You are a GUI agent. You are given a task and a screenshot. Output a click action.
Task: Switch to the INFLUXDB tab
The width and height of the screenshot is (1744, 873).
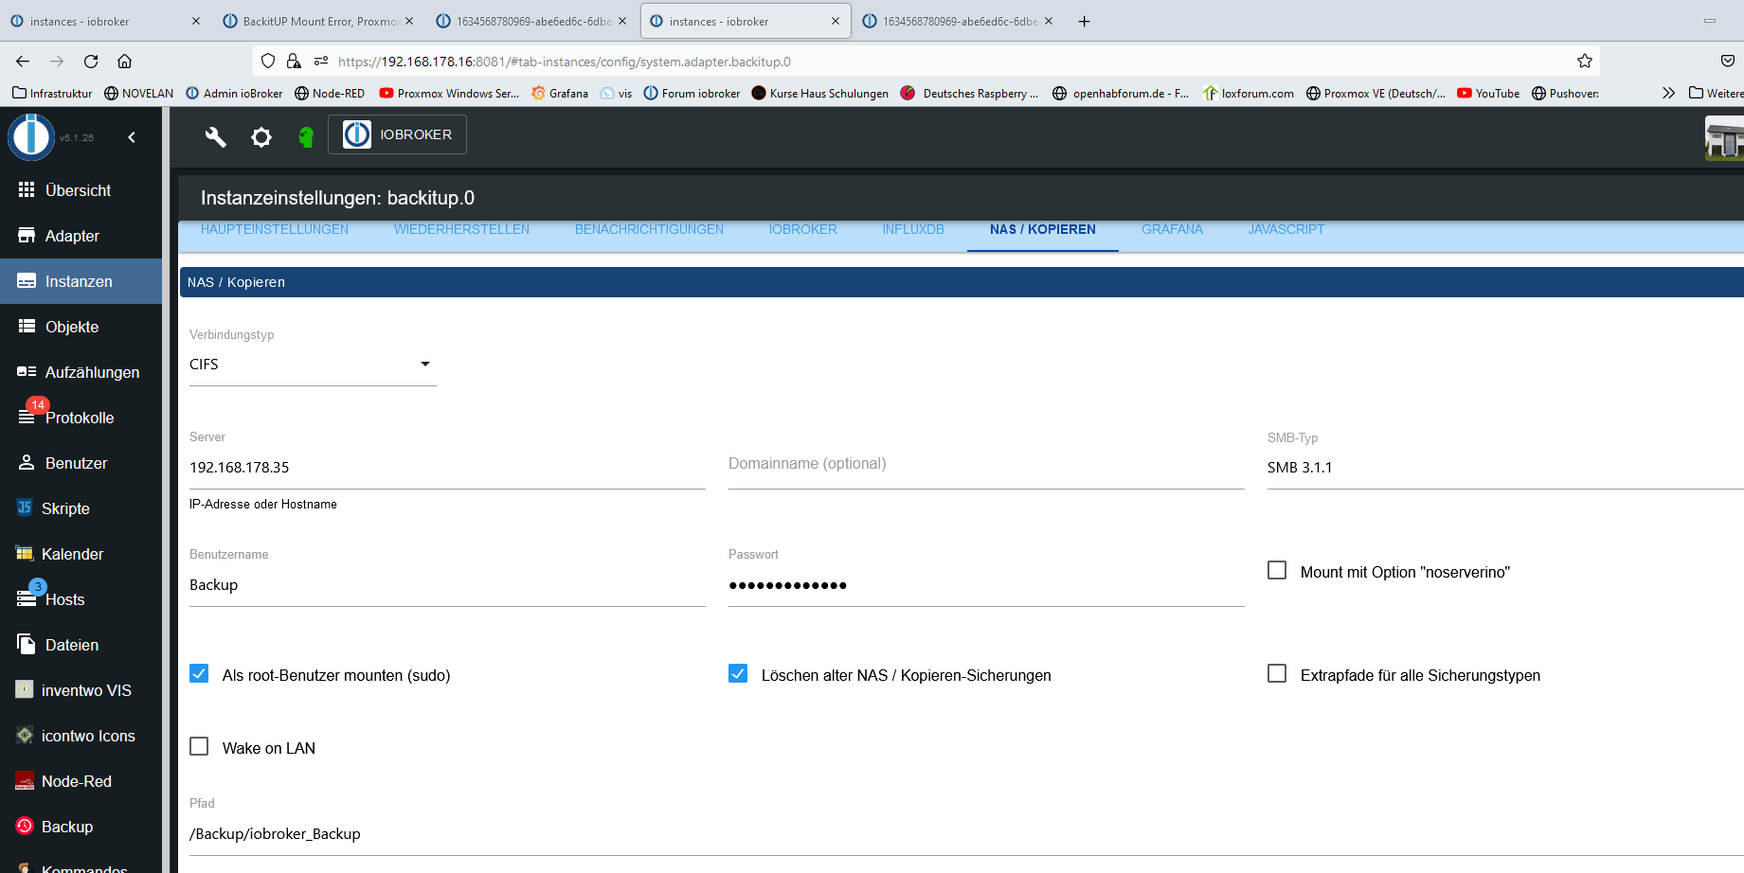[913, 230]
